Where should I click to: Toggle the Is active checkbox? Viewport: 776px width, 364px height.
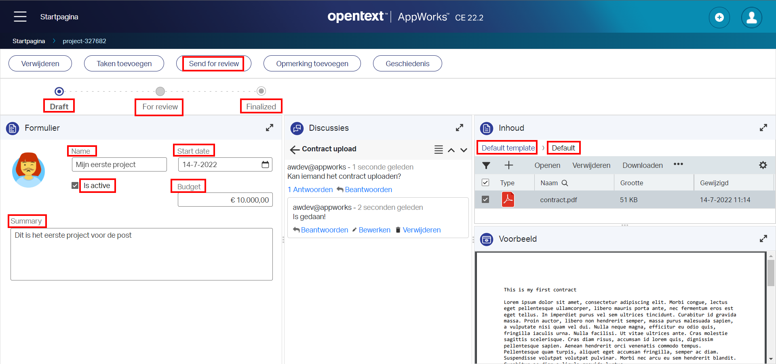(75, 186)
